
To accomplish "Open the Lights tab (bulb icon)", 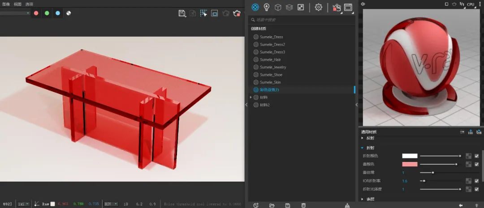I will [266, 7].
